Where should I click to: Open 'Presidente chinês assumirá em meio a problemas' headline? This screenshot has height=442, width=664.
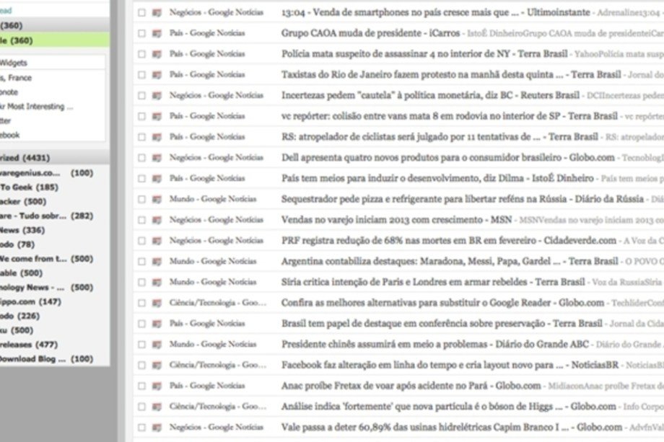pyautogui.click(x=435, y=344)
